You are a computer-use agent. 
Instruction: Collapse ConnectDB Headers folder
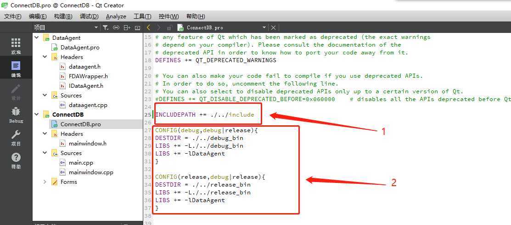pyautogui.click(x=45, y=134)
